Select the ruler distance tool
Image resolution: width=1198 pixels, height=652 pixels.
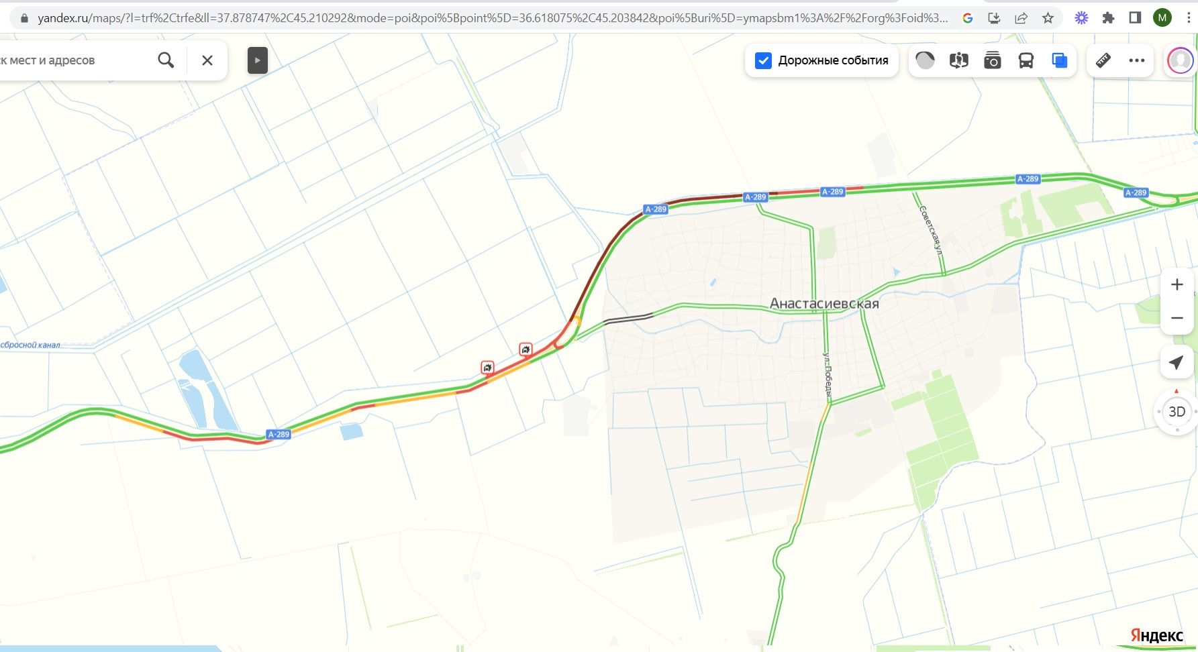click(x=1103, y=60)
